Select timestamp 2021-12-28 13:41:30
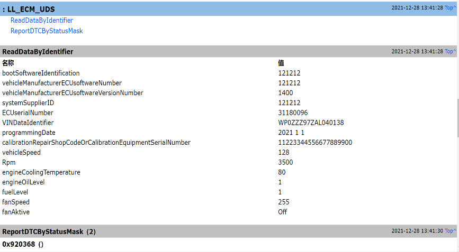Image resolution: width=459 pixels, height=252 pixels. 417,231
